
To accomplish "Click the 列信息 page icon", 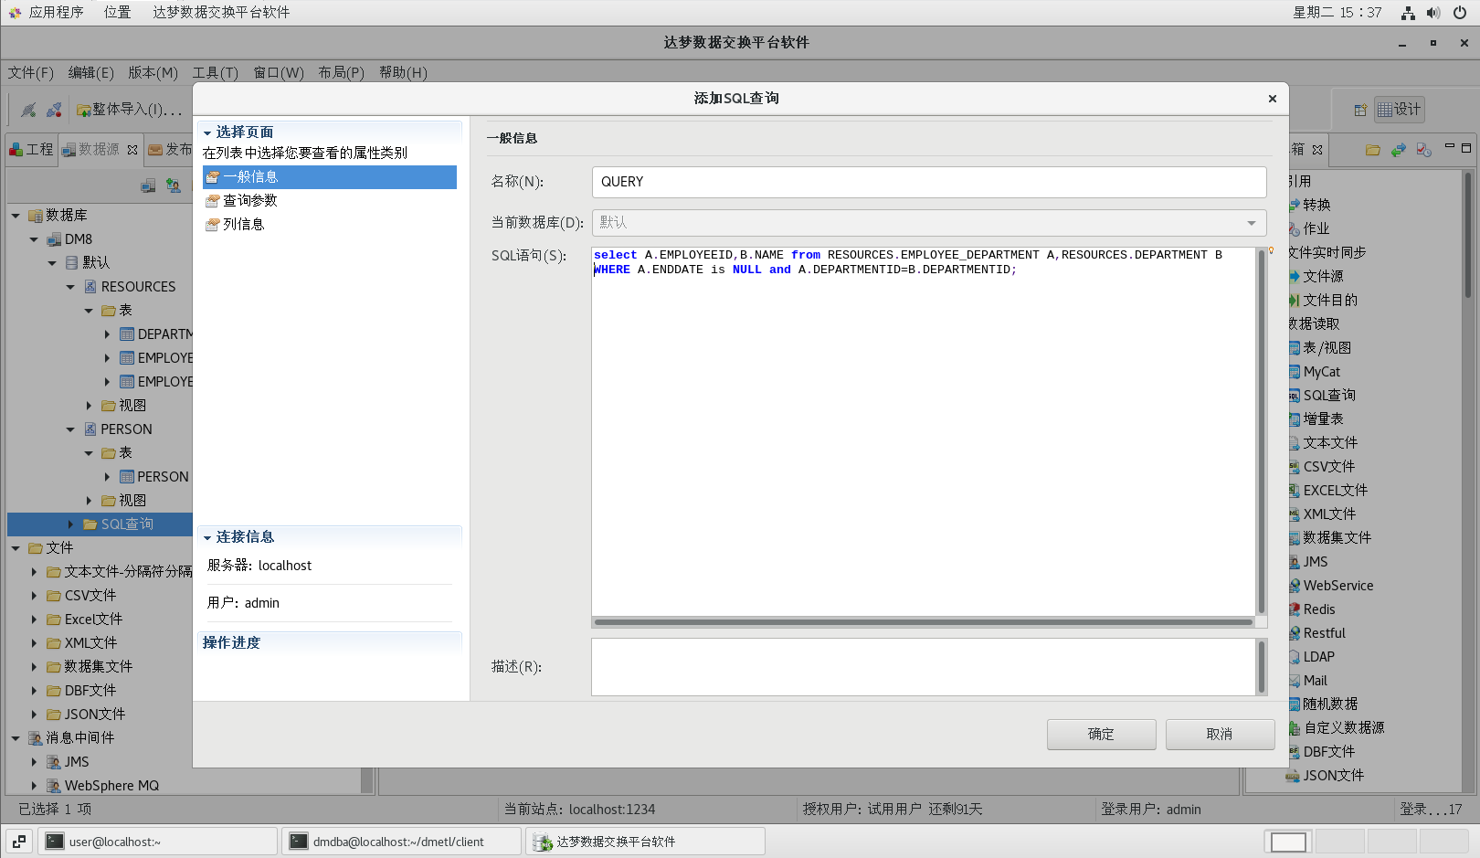I will pos(213,225).
